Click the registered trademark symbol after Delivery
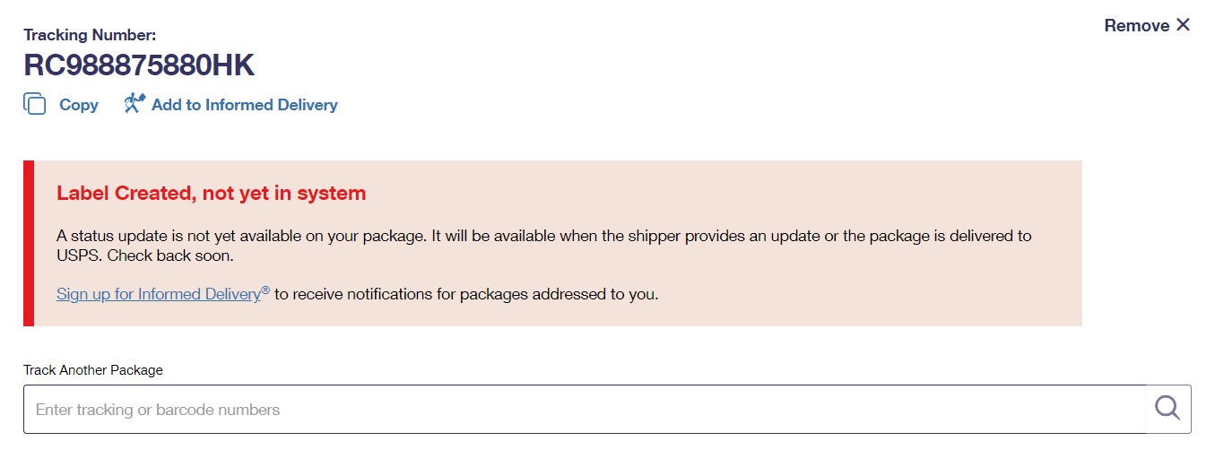 265,290
